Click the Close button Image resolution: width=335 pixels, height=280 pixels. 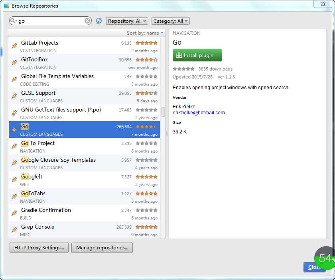[315, 267]
